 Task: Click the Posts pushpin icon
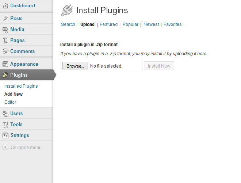(5, 19)
